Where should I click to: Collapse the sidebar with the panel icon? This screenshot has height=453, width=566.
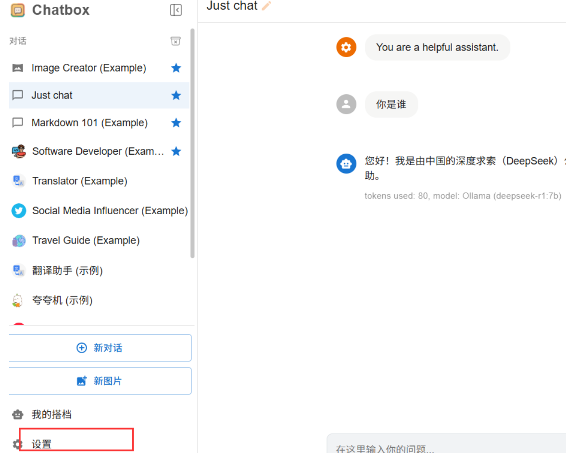tap(176, 10)
